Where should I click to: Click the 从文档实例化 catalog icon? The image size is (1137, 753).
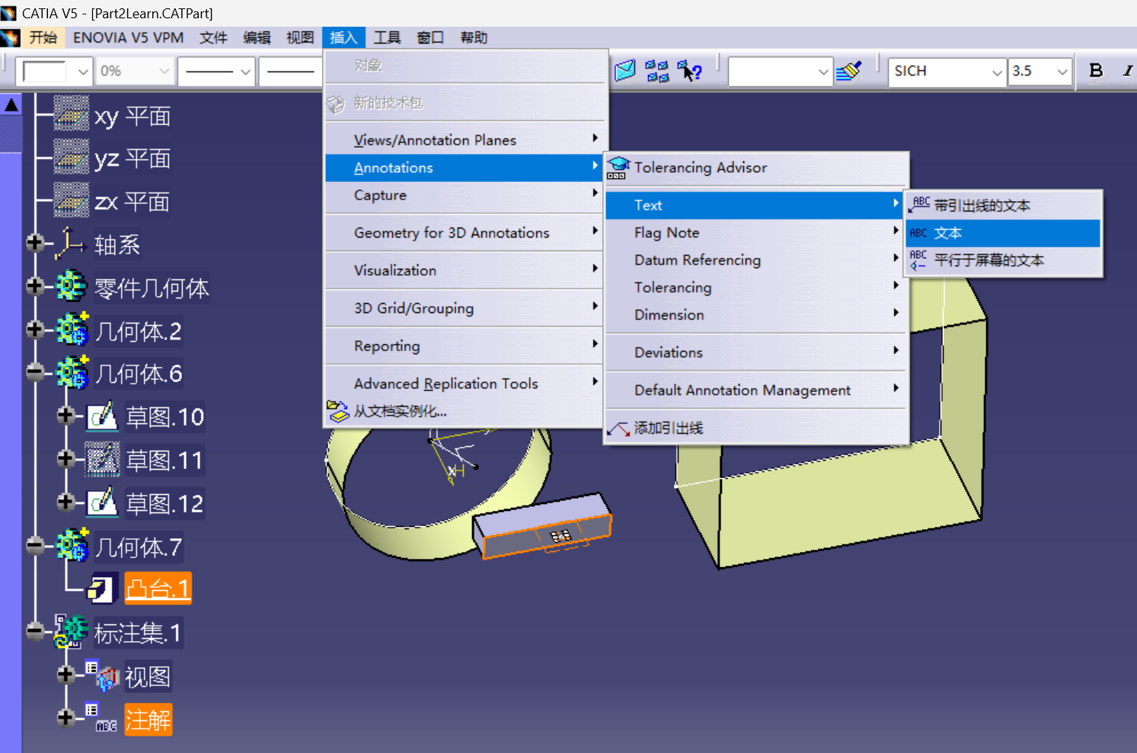tap(337, 411)
